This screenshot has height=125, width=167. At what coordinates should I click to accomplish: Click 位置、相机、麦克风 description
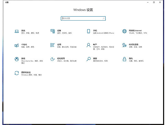136,61
